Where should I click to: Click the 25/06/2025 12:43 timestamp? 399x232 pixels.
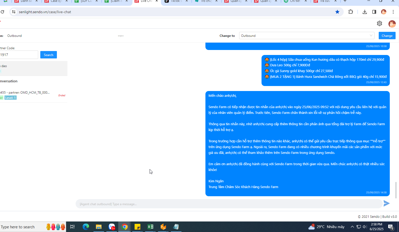(376, 82)
